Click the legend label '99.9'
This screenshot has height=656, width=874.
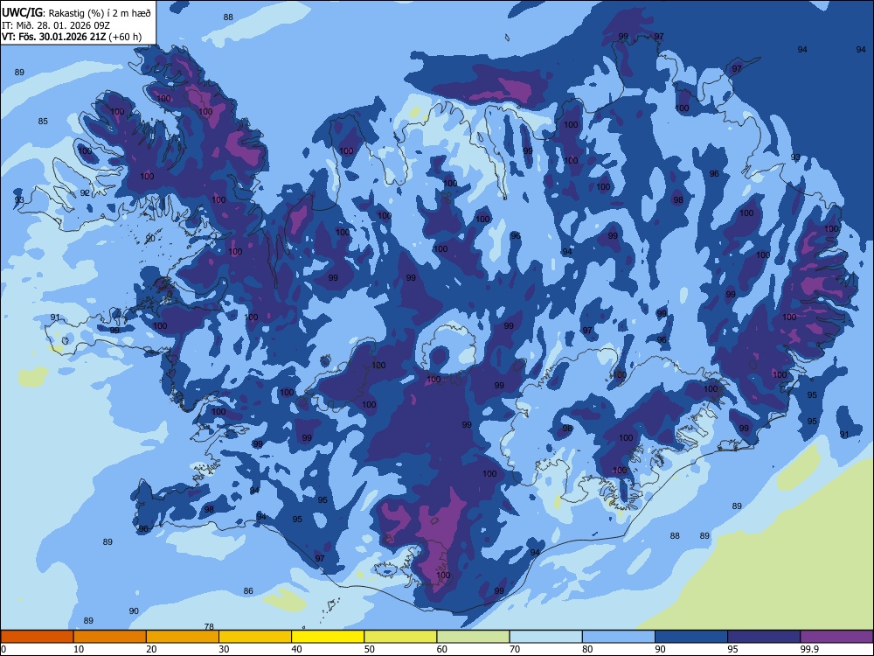coord(809,649)
